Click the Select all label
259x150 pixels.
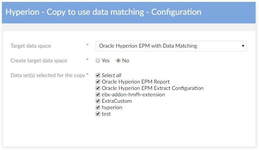coord(112,75)
